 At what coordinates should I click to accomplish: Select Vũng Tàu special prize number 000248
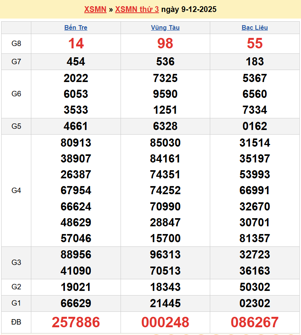point(165,322)
